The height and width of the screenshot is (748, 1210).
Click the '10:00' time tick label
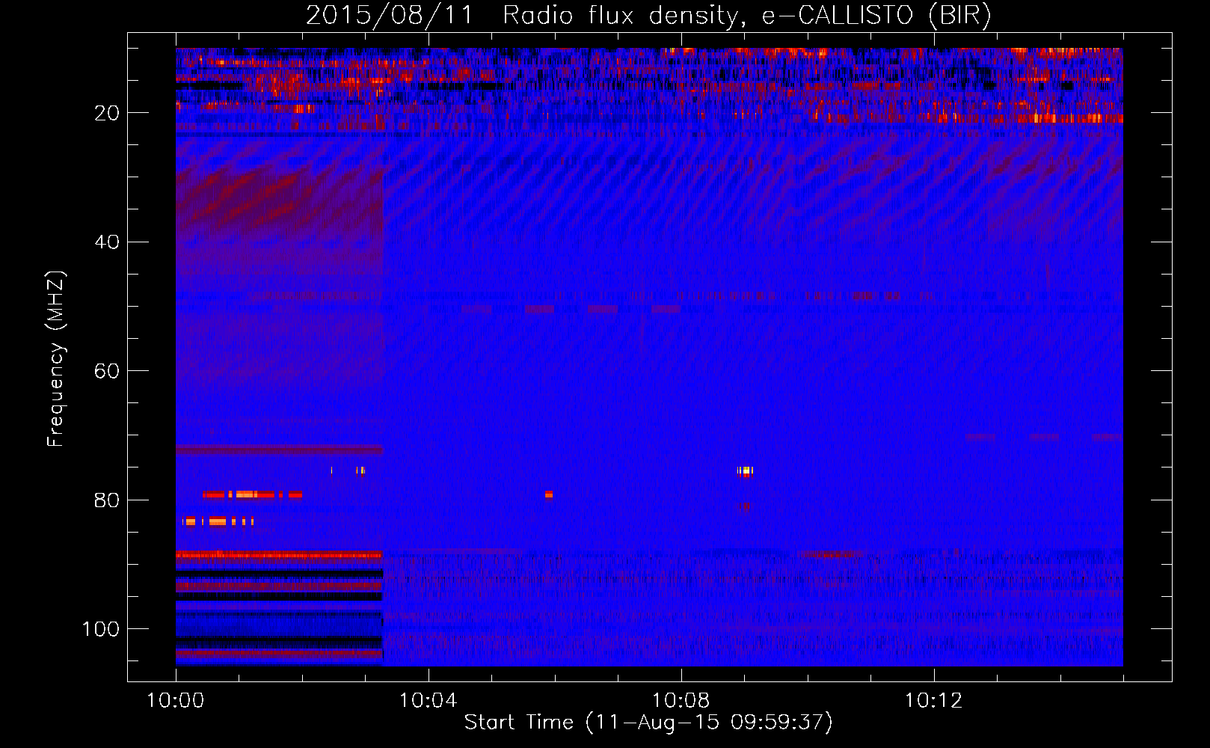[x=176, y=701]
